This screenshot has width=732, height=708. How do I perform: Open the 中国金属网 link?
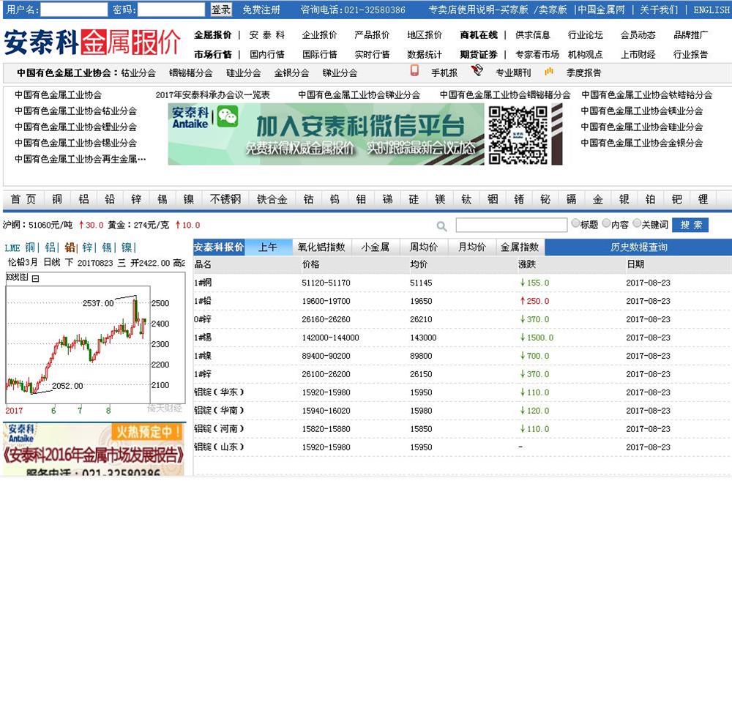click(601, 10)
